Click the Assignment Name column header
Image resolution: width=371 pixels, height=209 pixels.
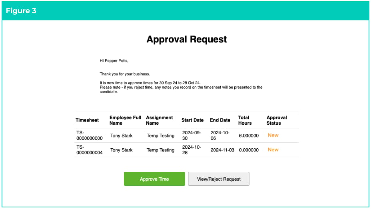159,120
